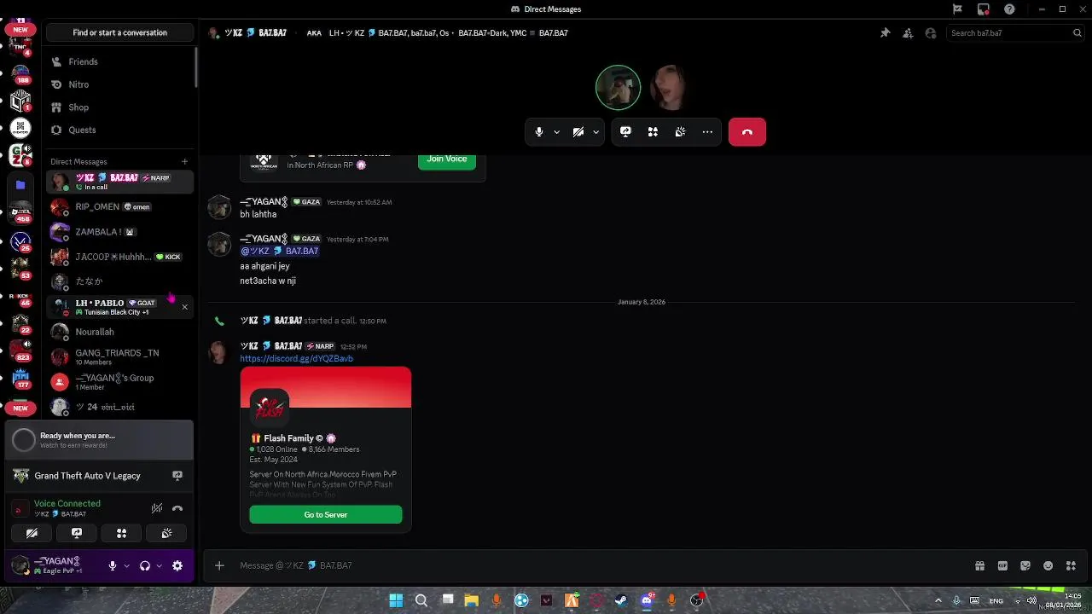Launch activity button in voice panel
The height and width of the screenshot is (614, 1092).
tap(121, 533)
